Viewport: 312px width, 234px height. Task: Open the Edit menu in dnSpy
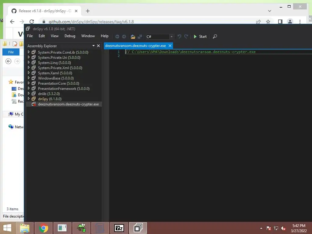click(41, 36)
